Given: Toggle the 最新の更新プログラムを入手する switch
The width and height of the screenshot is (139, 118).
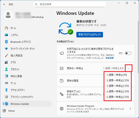Looking at the screenshot, I should 128,53.
